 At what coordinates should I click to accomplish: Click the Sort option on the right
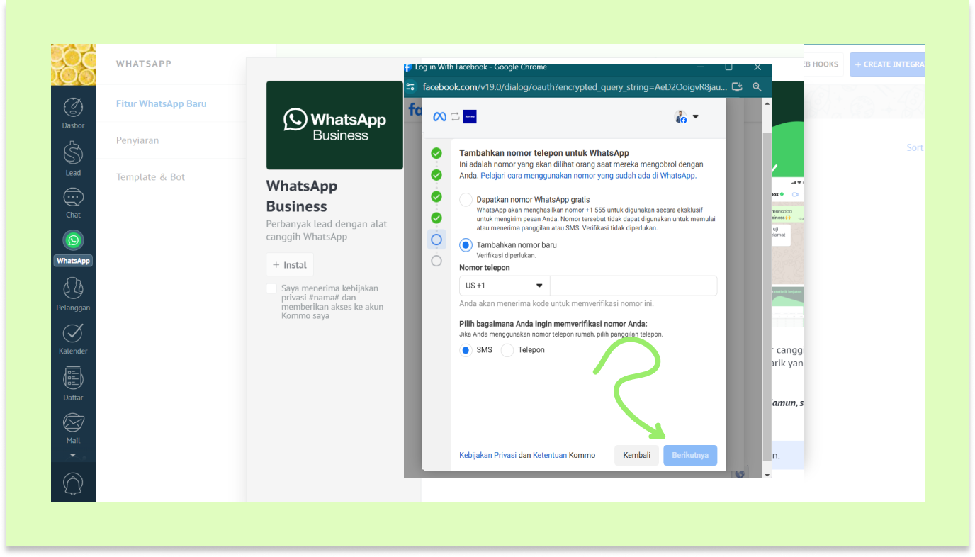click(915, 147)
